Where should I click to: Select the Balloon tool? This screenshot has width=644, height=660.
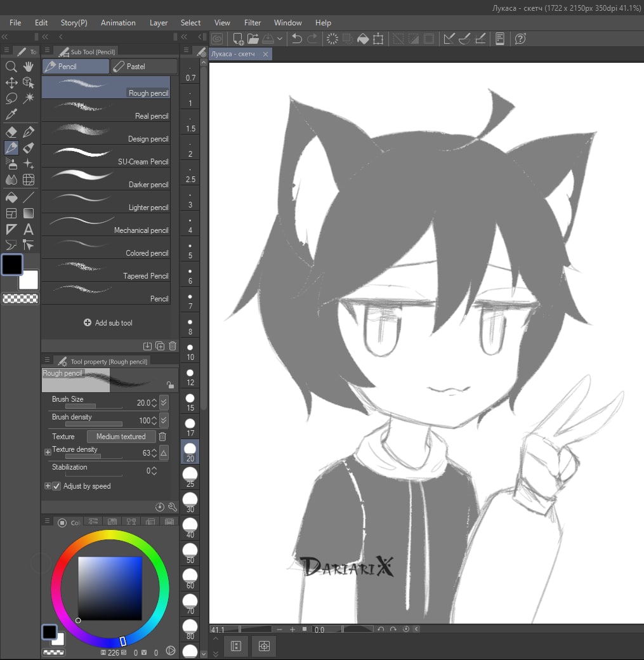pyautogui.click(x=11, y=245)
